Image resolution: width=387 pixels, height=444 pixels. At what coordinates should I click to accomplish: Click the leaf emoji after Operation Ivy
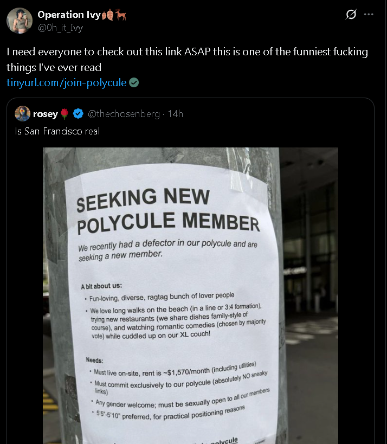pos(107,15)
